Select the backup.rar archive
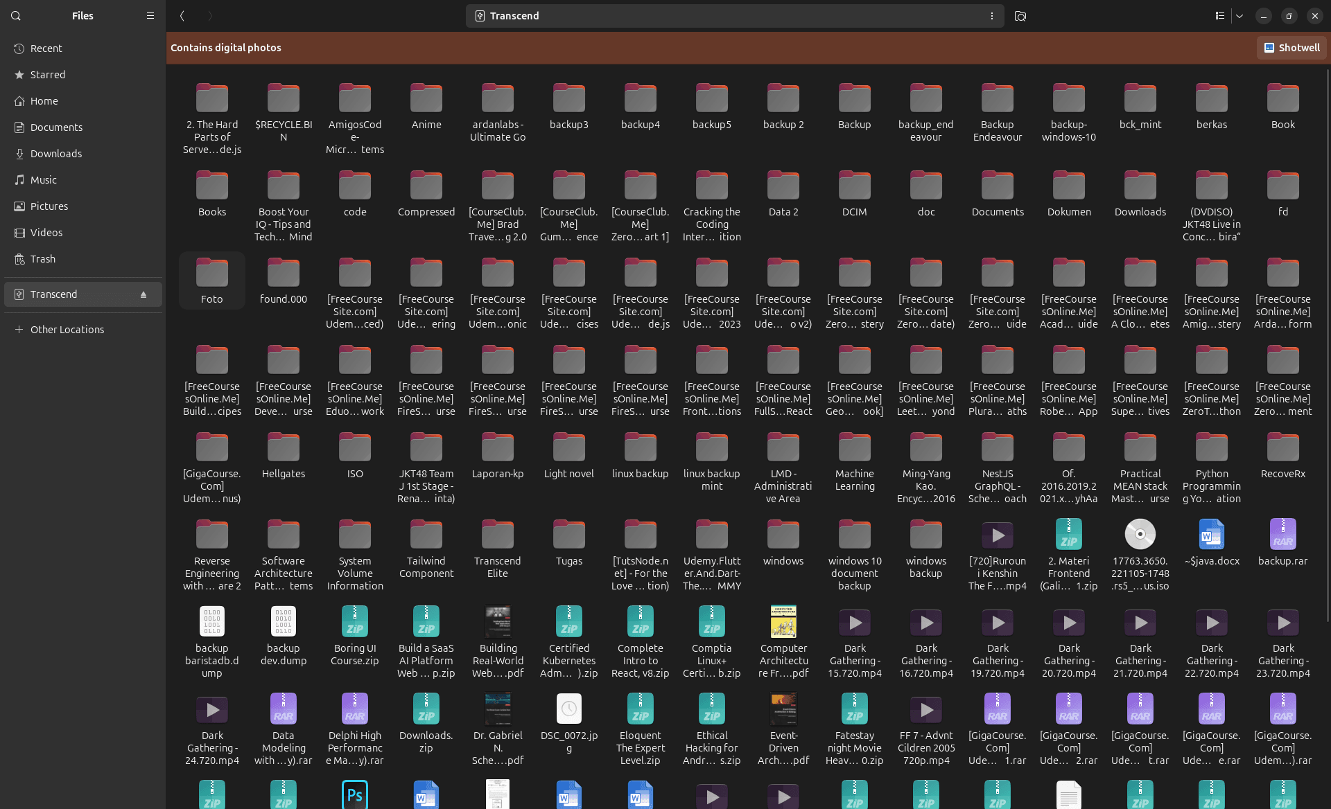1331x809 pixels. click(1283, 543)
